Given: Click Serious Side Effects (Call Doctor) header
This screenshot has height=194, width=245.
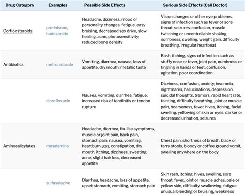Looking at the screenshot, I should 195,5.
